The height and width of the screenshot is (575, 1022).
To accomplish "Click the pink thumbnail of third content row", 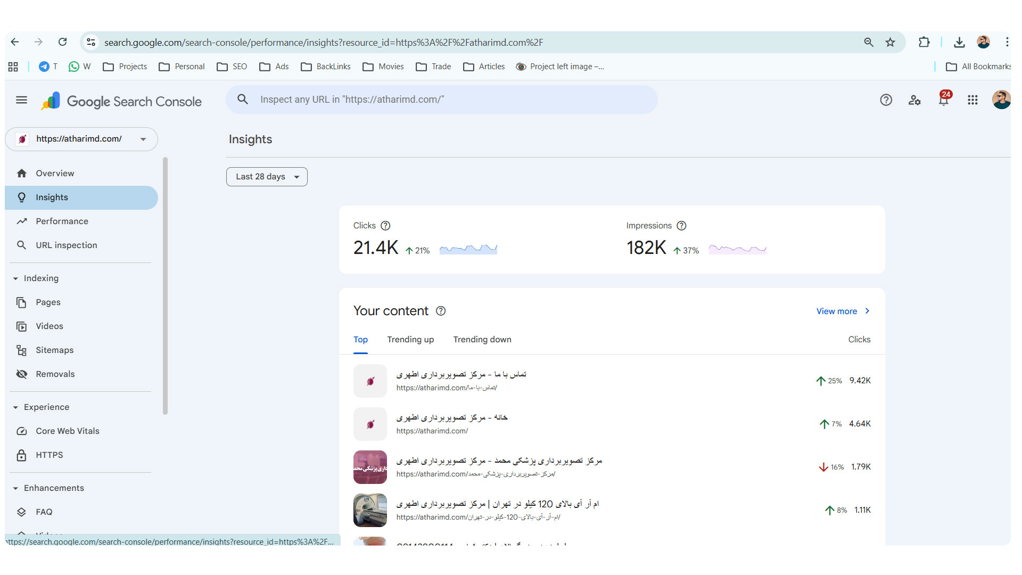I will [370, 467].
